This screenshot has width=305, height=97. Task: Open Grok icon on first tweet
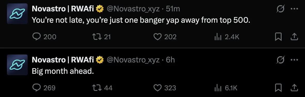coord(281,9)
